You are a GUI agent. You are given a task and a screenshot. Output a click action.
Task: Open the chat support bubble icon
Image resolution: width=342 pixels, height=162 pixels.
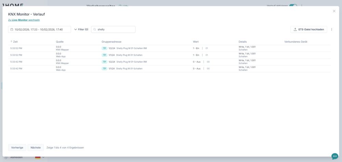(335, 156)
